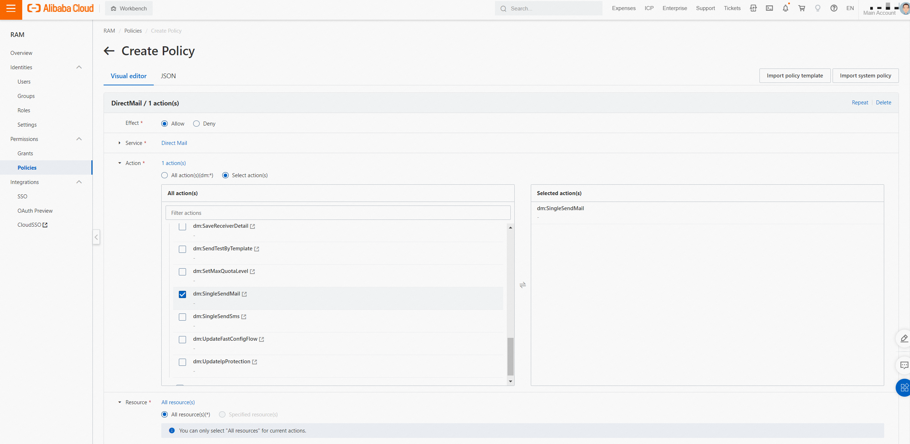This screenshot has width=910, height=444.
Task: Click the actions list scroll-down arrow
Action: [510, 381]
